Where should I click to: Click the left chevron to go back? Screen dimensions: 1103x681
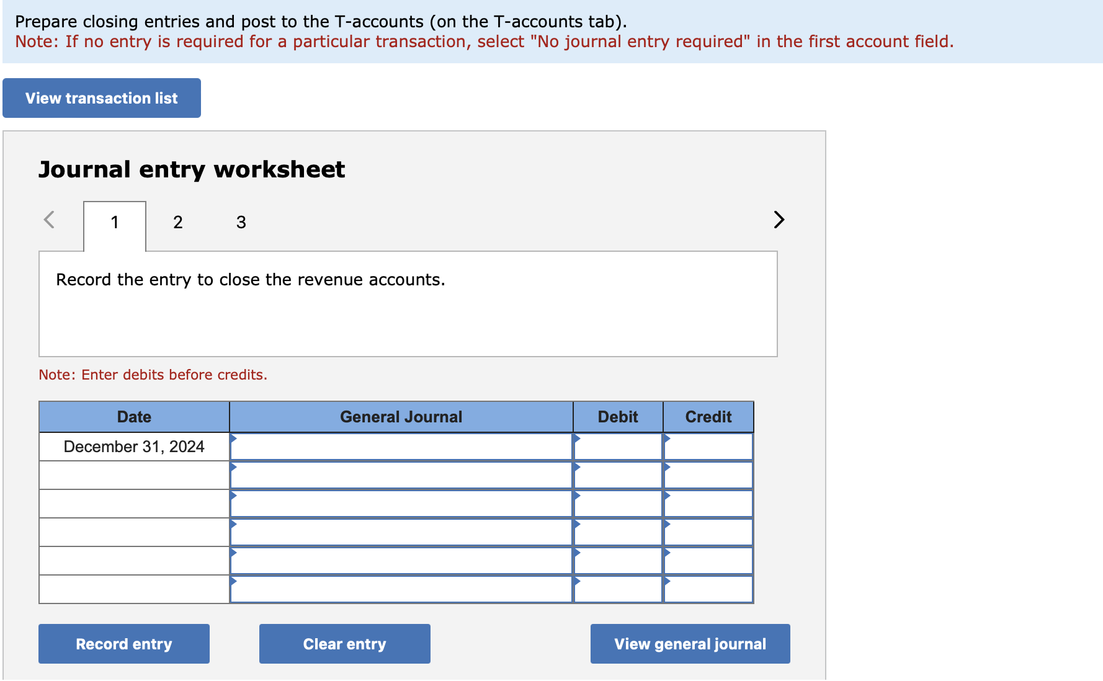click(50, 220)
